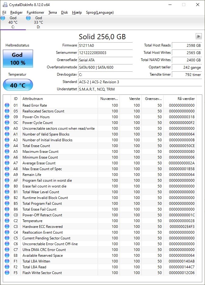Click the Understøttet field S.M.A.R.T., NCQ, TRIM

140,89
